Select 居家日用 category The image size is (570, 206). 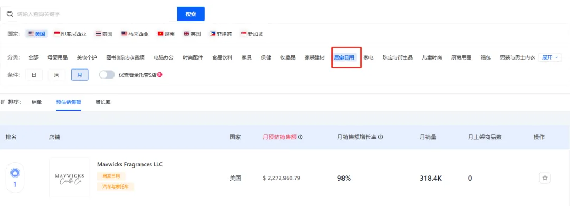pos(344,57)
